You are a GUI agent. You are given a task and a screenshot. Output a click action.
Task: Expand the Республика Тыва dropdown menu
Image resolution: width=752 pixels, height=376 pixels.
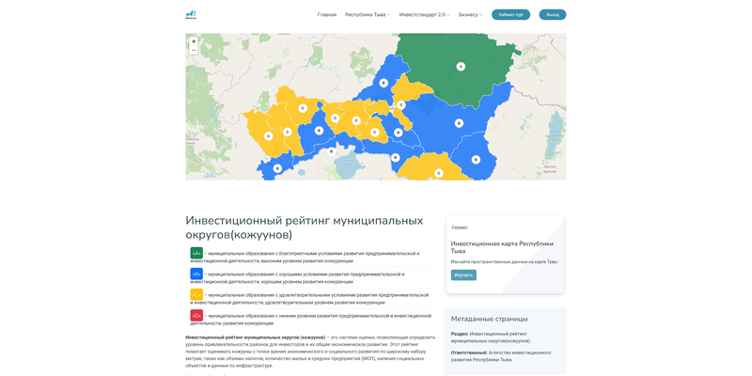pos(367,15)
